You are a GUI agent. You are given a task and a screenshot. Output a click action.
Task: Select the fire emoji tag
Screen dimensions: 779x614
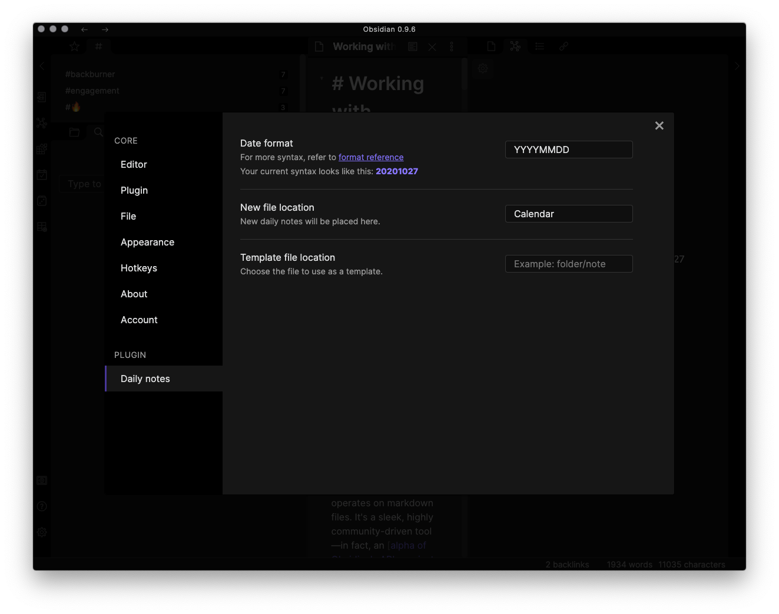(72, 107)
